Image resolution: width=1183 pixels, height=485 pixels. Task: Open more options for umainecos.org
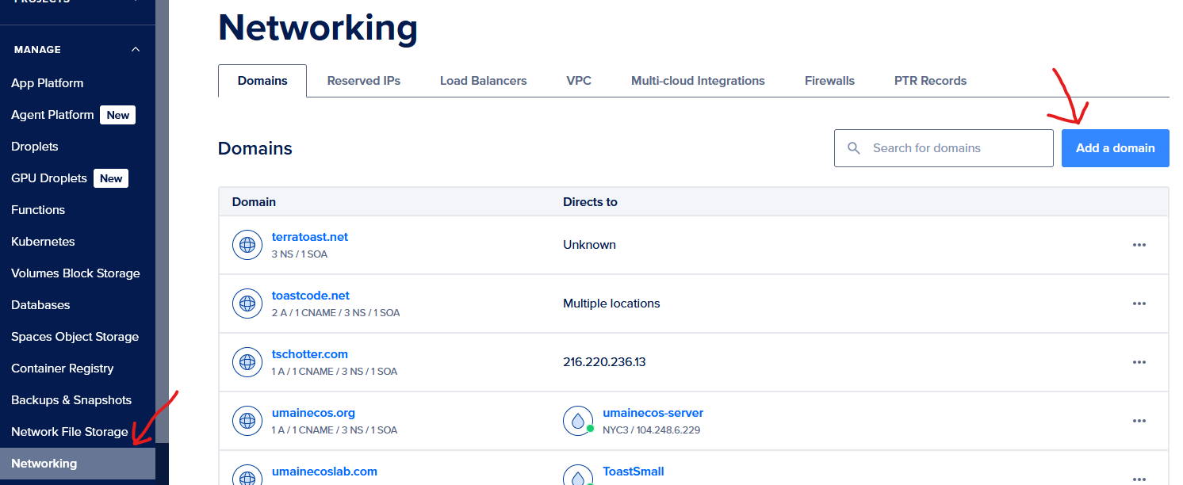pos(1139,421)
